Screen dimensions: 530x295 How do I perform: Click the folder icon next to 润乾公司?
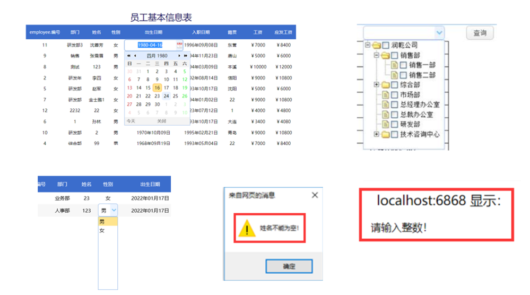377,46
